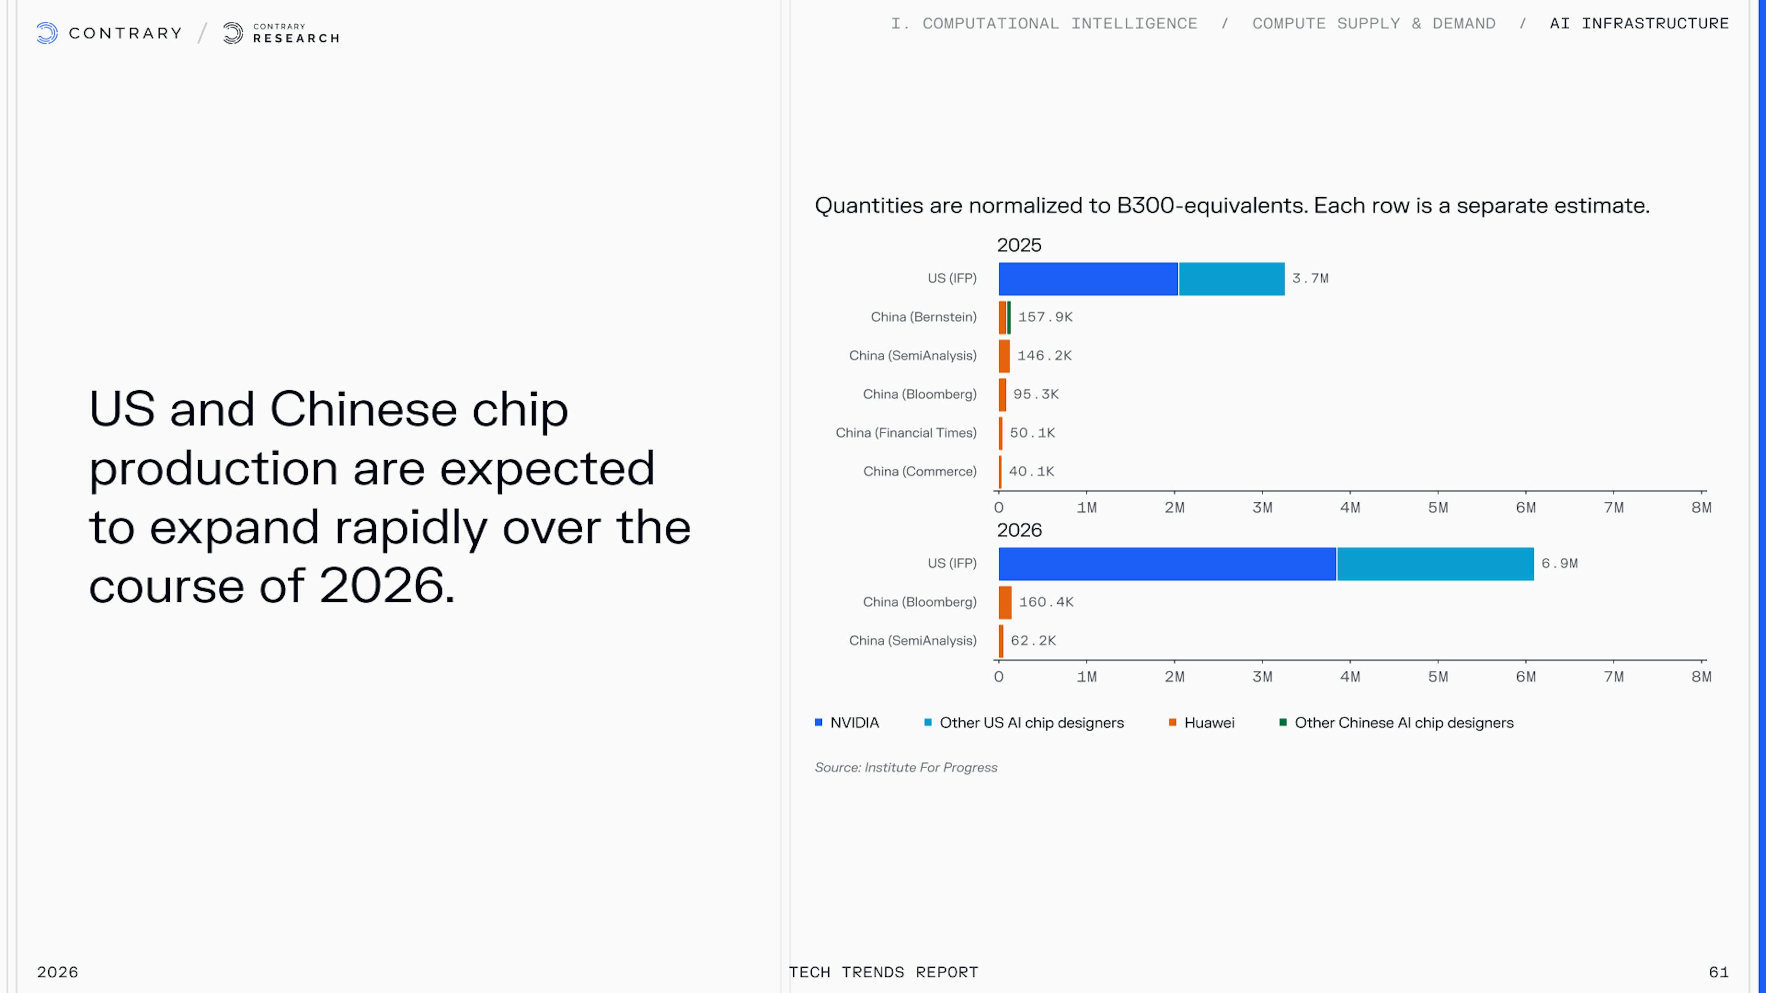
Task: Click the light blue segment of the 2026 US (IFP) bar
Action: [x=1435, y=564]
